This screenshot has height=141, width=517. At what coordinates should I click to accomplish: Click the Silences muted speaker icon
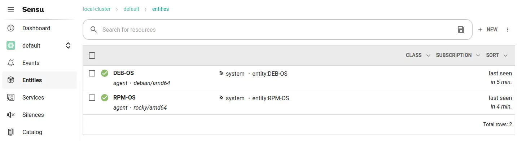[11, 115]
